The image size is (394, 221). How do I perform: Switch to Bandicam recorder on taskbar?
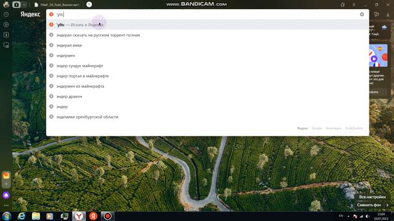click(108, 216)
